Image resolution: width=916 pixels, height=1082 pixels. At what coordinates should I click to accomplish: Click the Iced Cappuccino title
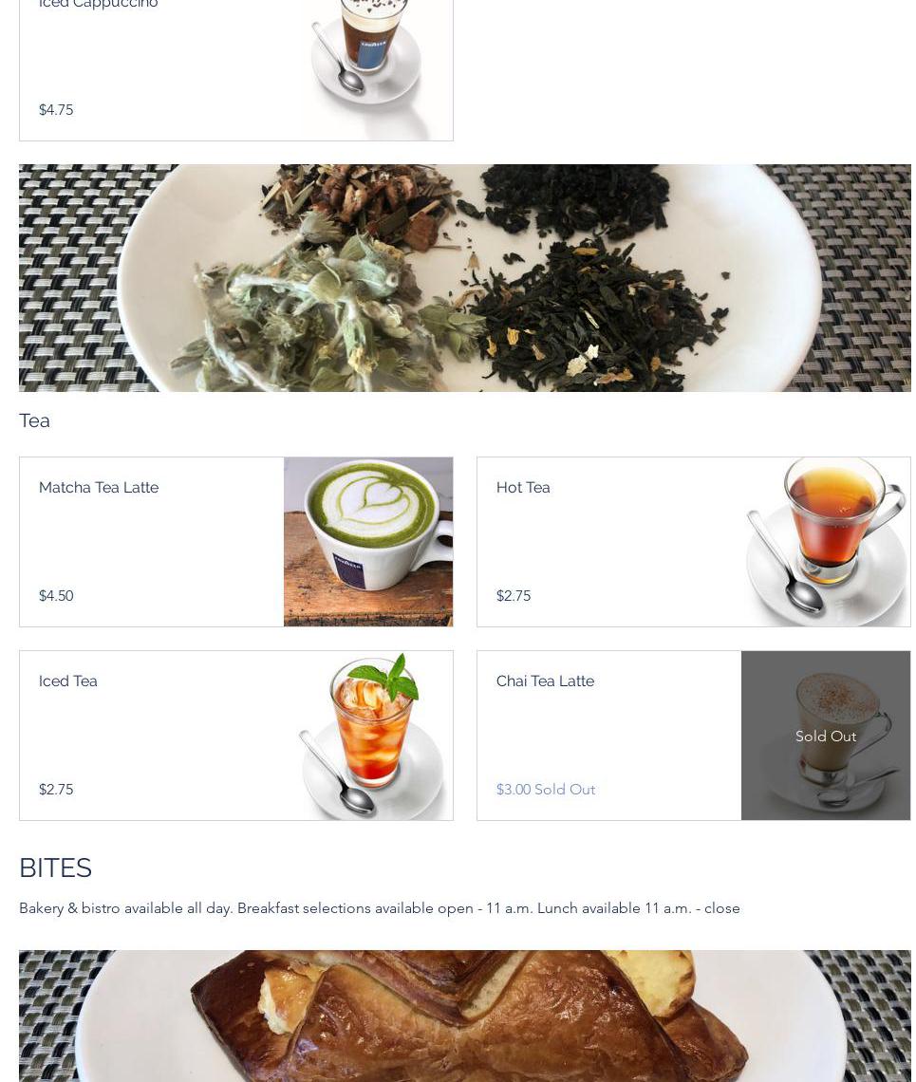coord(98,4)
